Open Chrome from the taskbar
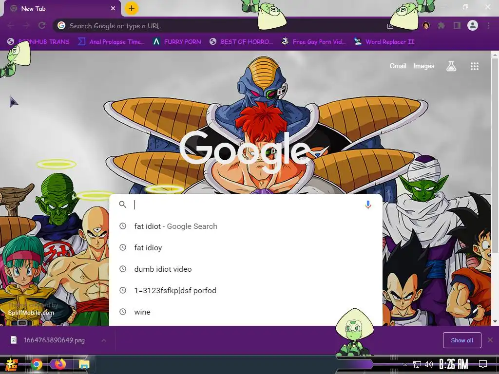 (x=37, y=364)
